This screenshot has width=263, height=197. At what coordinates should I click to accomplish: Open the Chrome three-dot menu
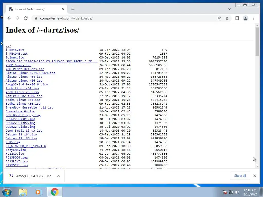[x=254, y=18]
